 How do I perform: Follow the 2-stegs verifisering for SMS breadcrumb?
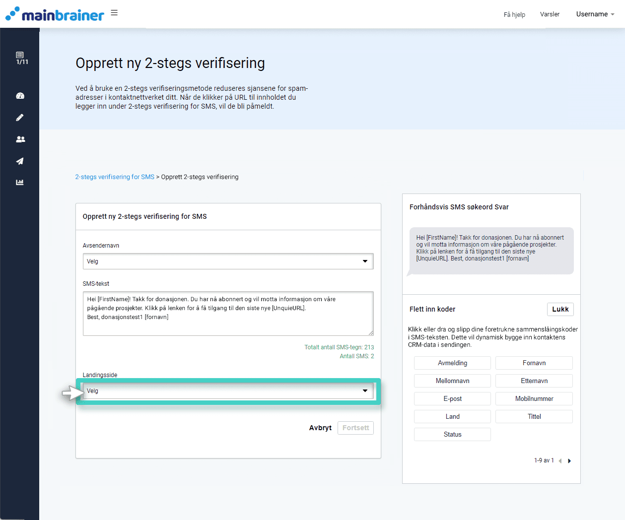coord(115,177)
